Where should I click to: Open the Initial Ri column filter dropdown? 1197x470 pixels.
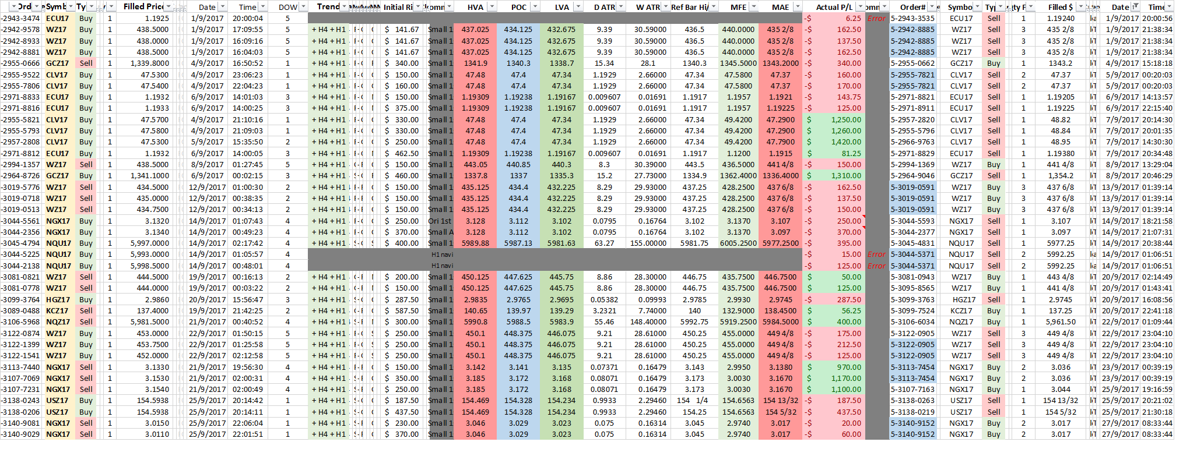coord(417,6)
